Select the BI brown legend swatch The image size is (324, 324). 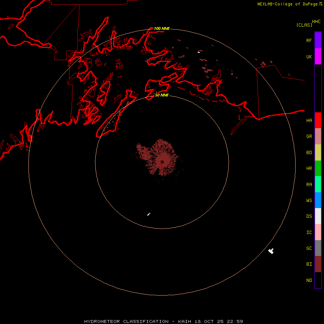318,264
